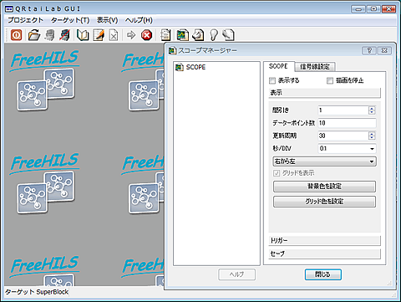This screenshot has width=401, height=302.
Task: Click the parameter list document toolbar icon
Action: 165,35
